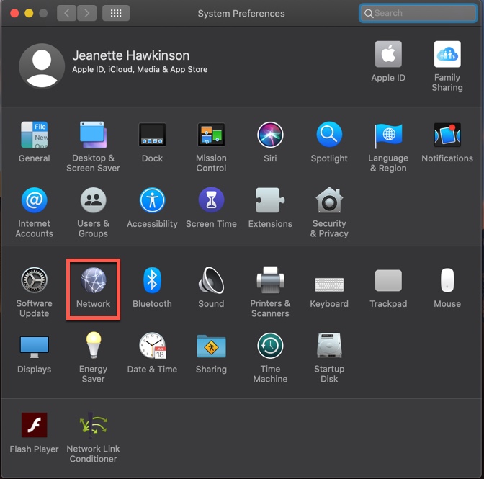
Task: Select the Mission Control icon
Action: click(x=211, y=135)
